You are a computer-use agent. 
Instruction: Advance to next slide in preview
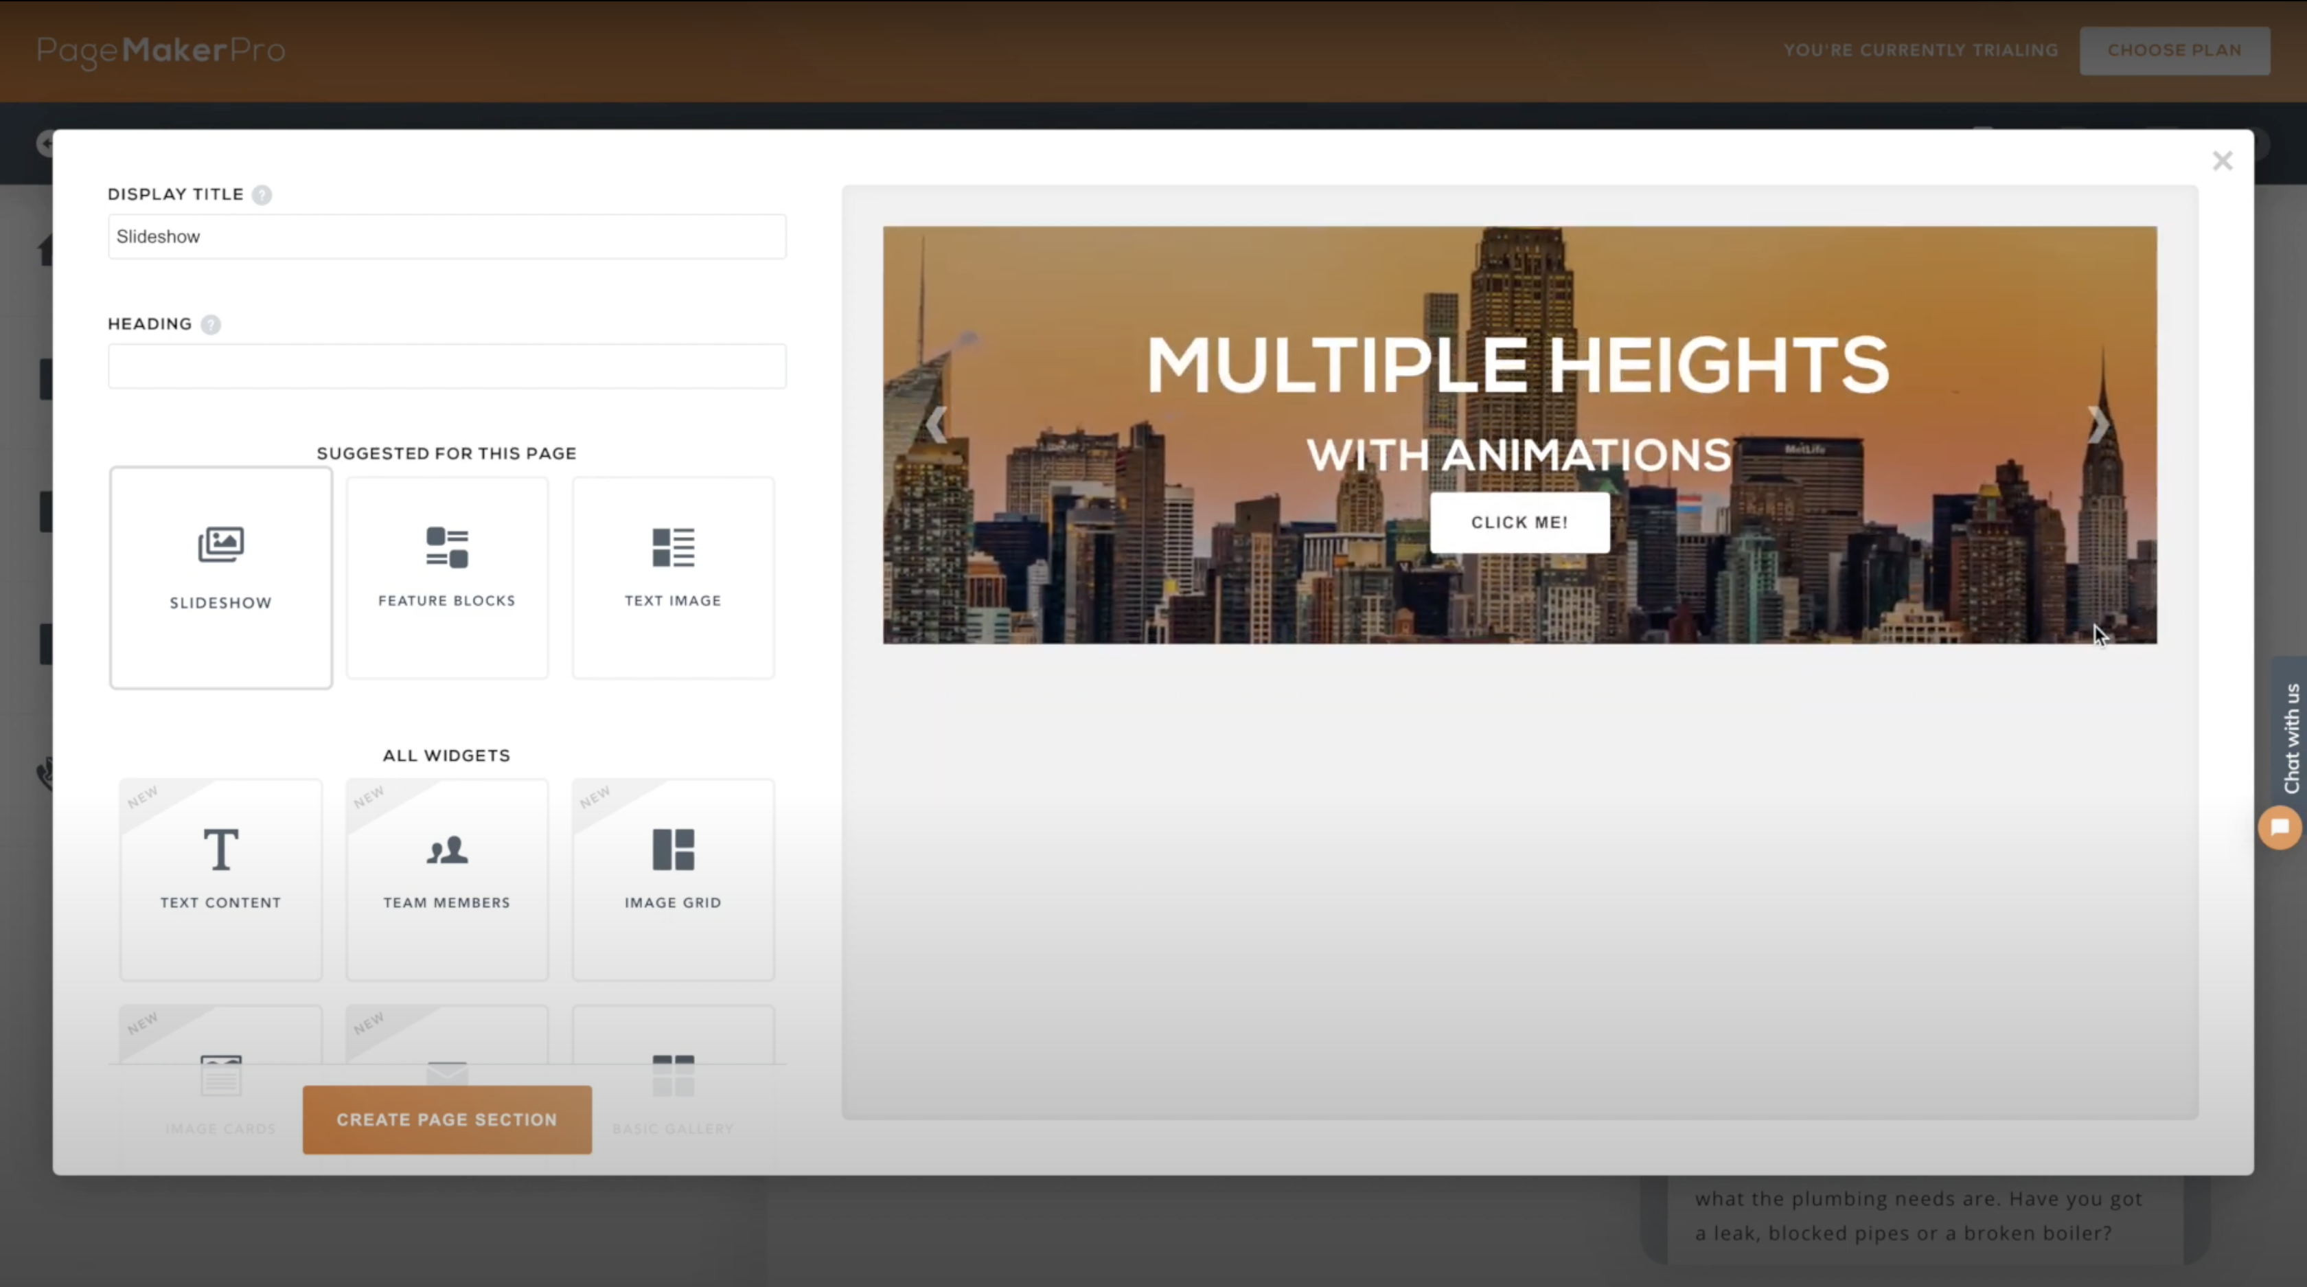[x=2098, y=424]
